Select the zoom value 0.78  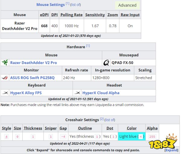(x=113, y=26)
